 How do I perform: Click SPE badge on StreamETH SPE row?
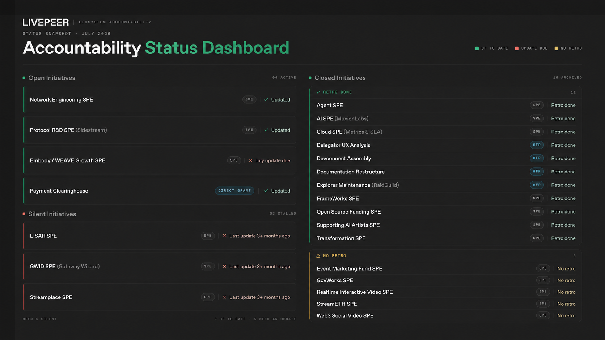(543, 304)
